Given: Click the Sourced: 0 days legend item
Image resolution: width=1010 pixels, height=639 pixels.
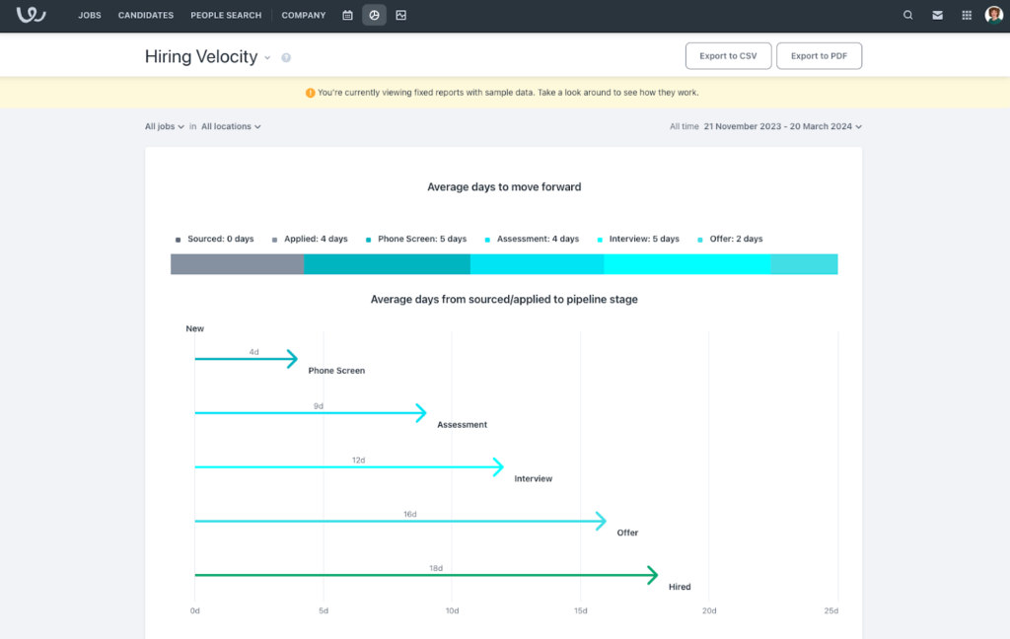Looking at the screenshot, I should point(214,239).
